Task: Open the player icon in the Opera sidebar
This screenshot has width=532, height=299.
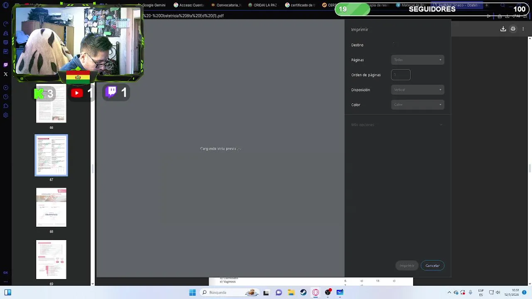Action: [x=5, y=88]
